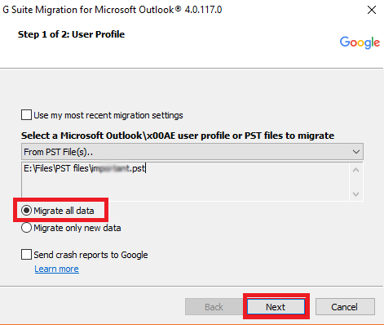Screen dimensions: 384x325
Task: Click the file list scroll up arrow
Action: click(356, 171)
